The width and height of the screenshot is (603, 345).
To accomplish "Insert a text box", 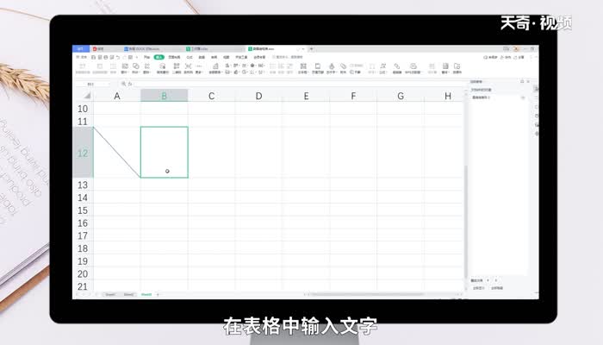I will (x=303, y=68).
